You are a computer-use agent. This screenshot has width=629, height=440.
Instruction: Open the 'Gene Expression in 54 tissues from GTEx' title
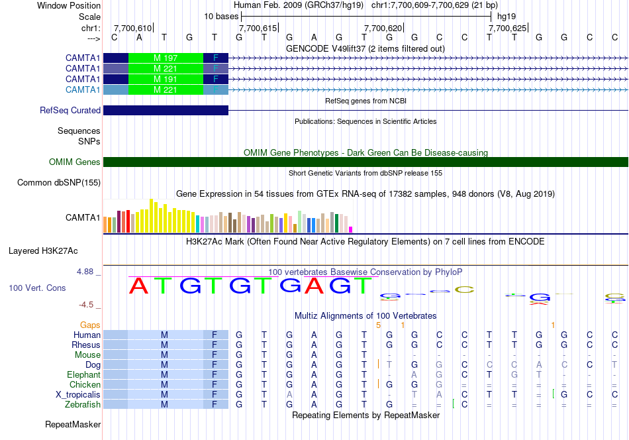pyautogui.click(x=365, y=194)
